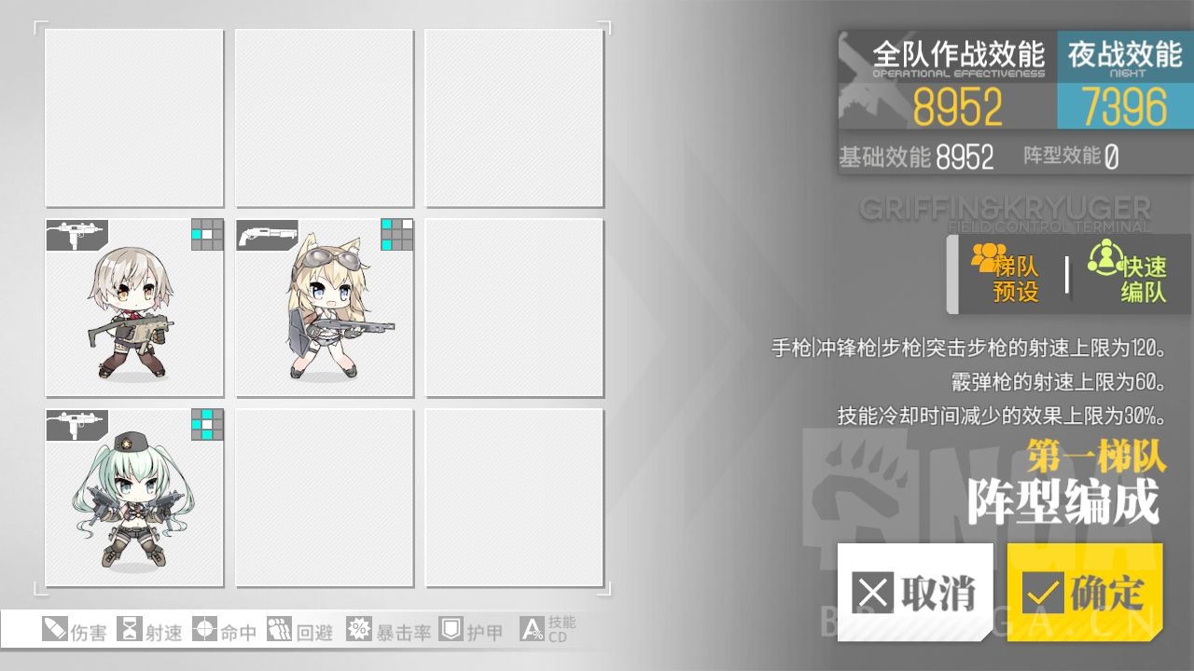Select the 全队作战效能 effectiveness panel
This screenshot has width=1194, height=671.
pyautogui.click(x=948, y=79)
